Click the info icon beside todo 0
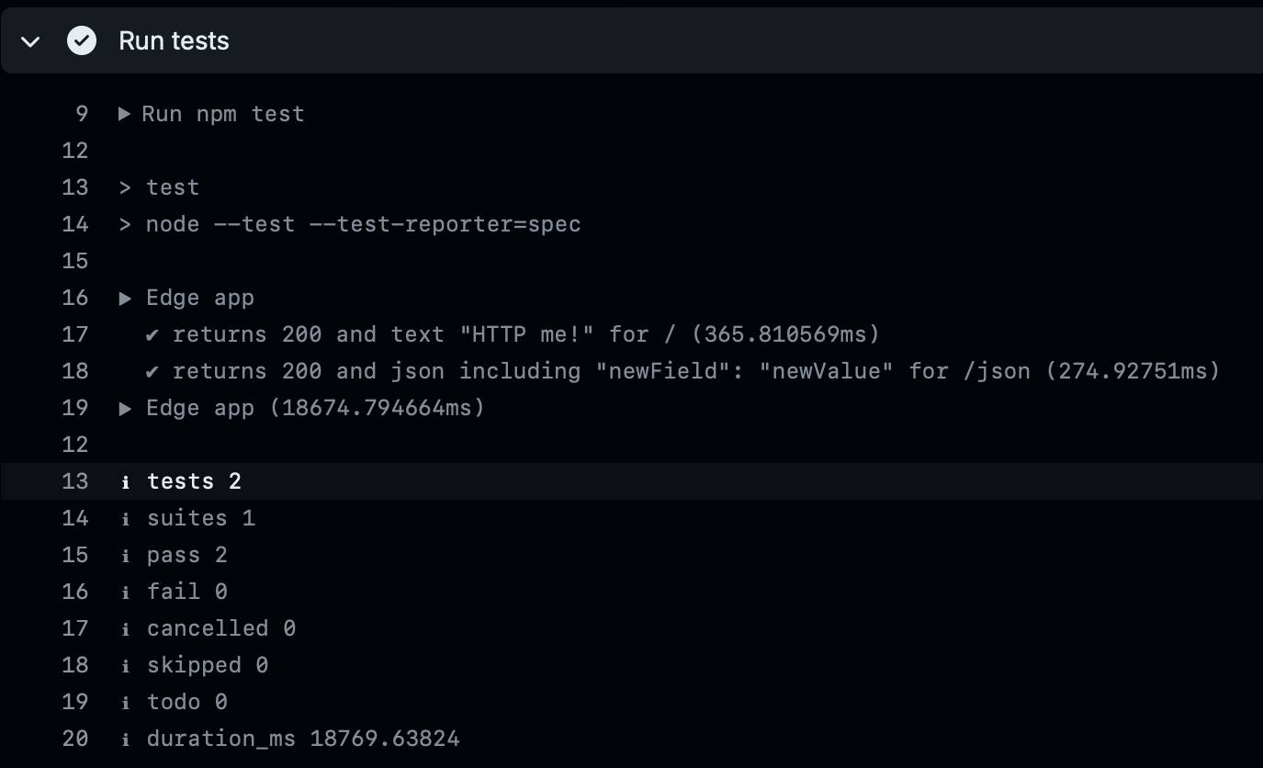 (x=126, y=703)
